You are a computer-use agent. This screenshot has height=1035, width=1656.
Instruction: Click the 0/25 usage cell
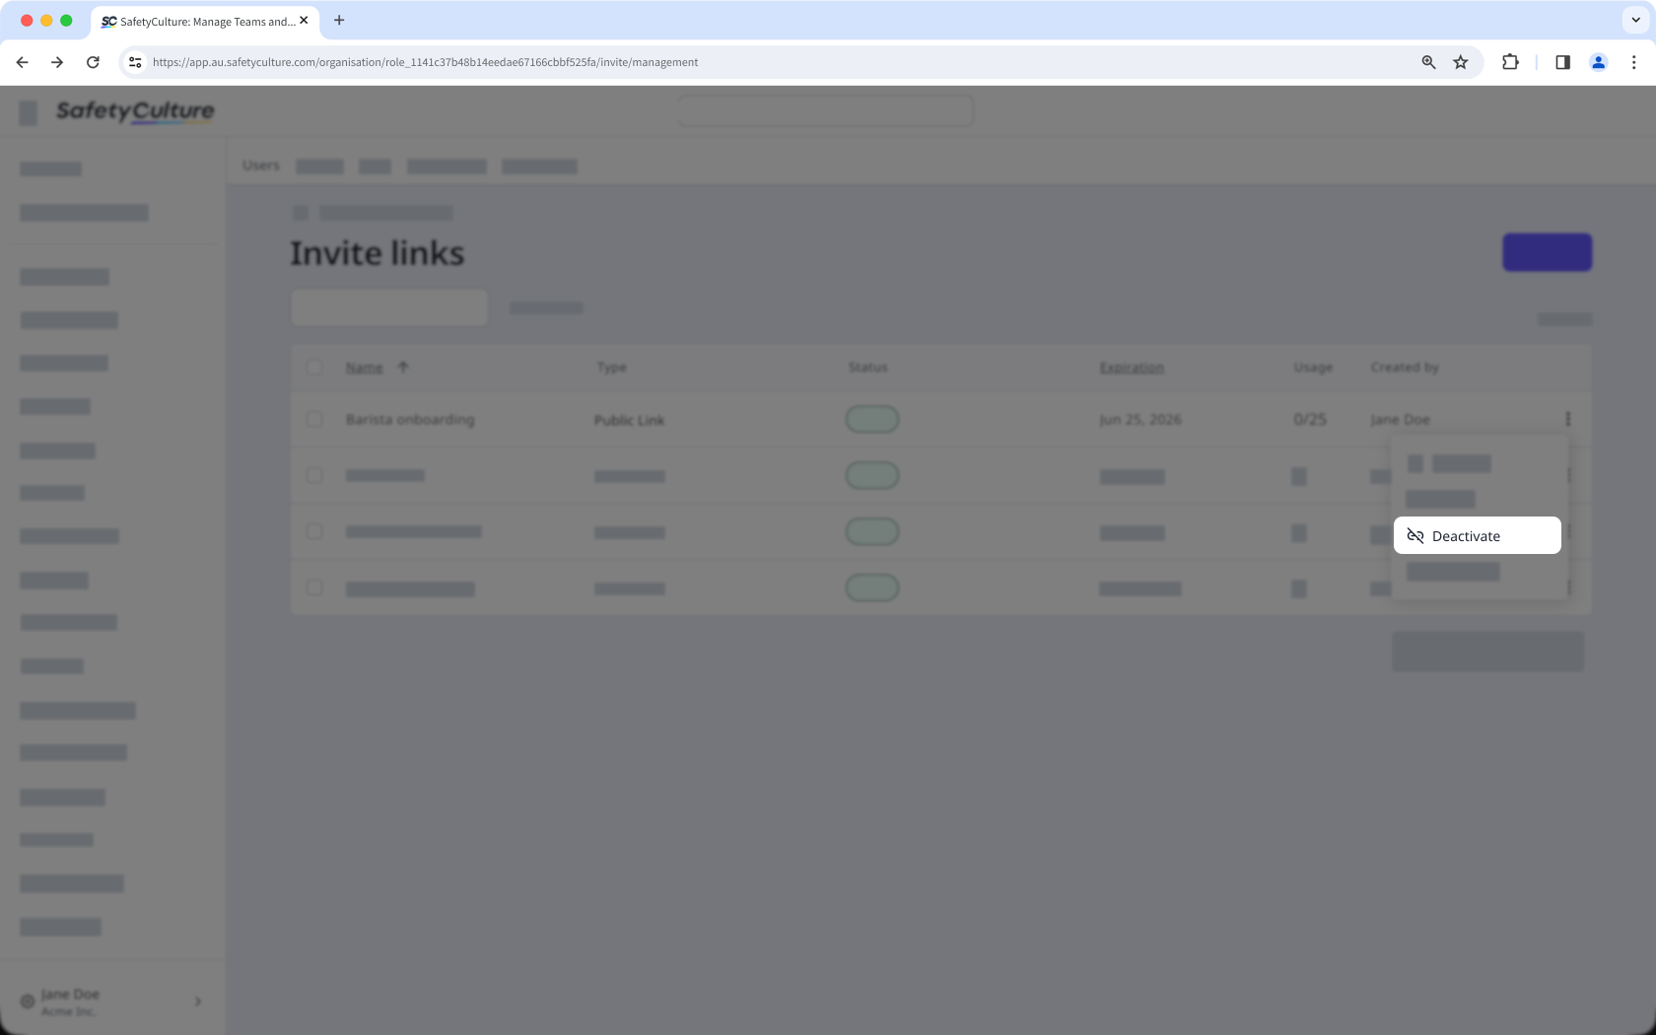pos(1310,419)
